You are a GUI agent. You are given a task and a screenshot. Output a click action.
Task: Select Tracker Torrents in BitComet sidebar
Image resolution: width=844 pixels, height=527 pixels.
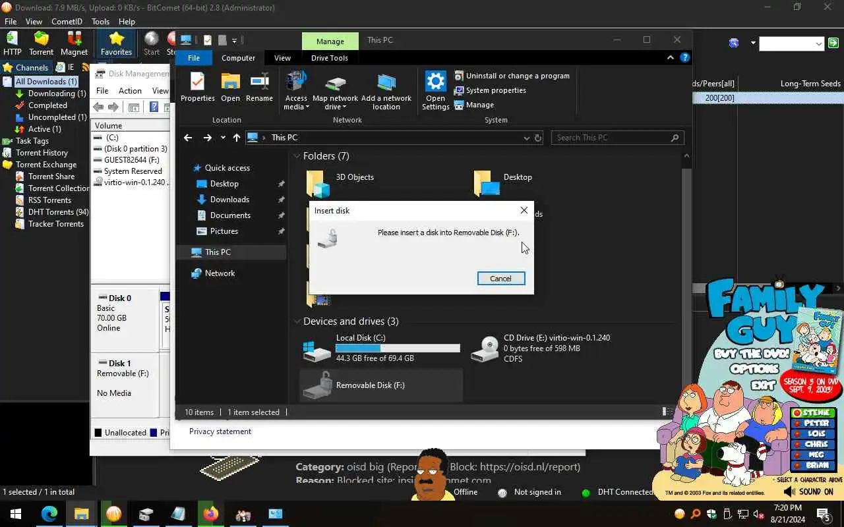click(50, 224)
